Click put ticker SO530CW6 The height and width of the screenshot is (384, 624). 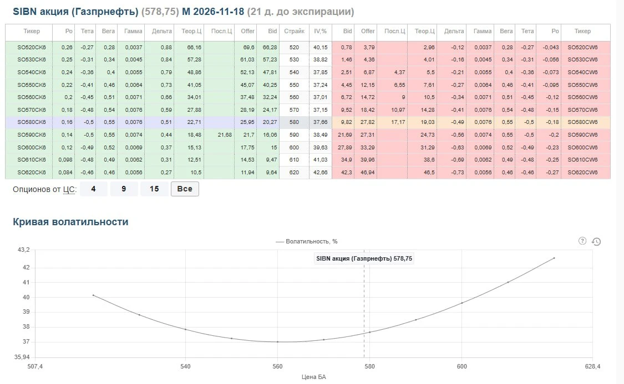[582, 60]
